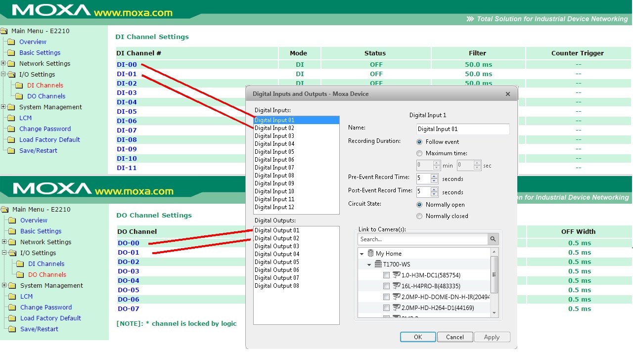Click the folder icon next to Overview
Viewport: 633px width, 353px height.
[11, 42]
